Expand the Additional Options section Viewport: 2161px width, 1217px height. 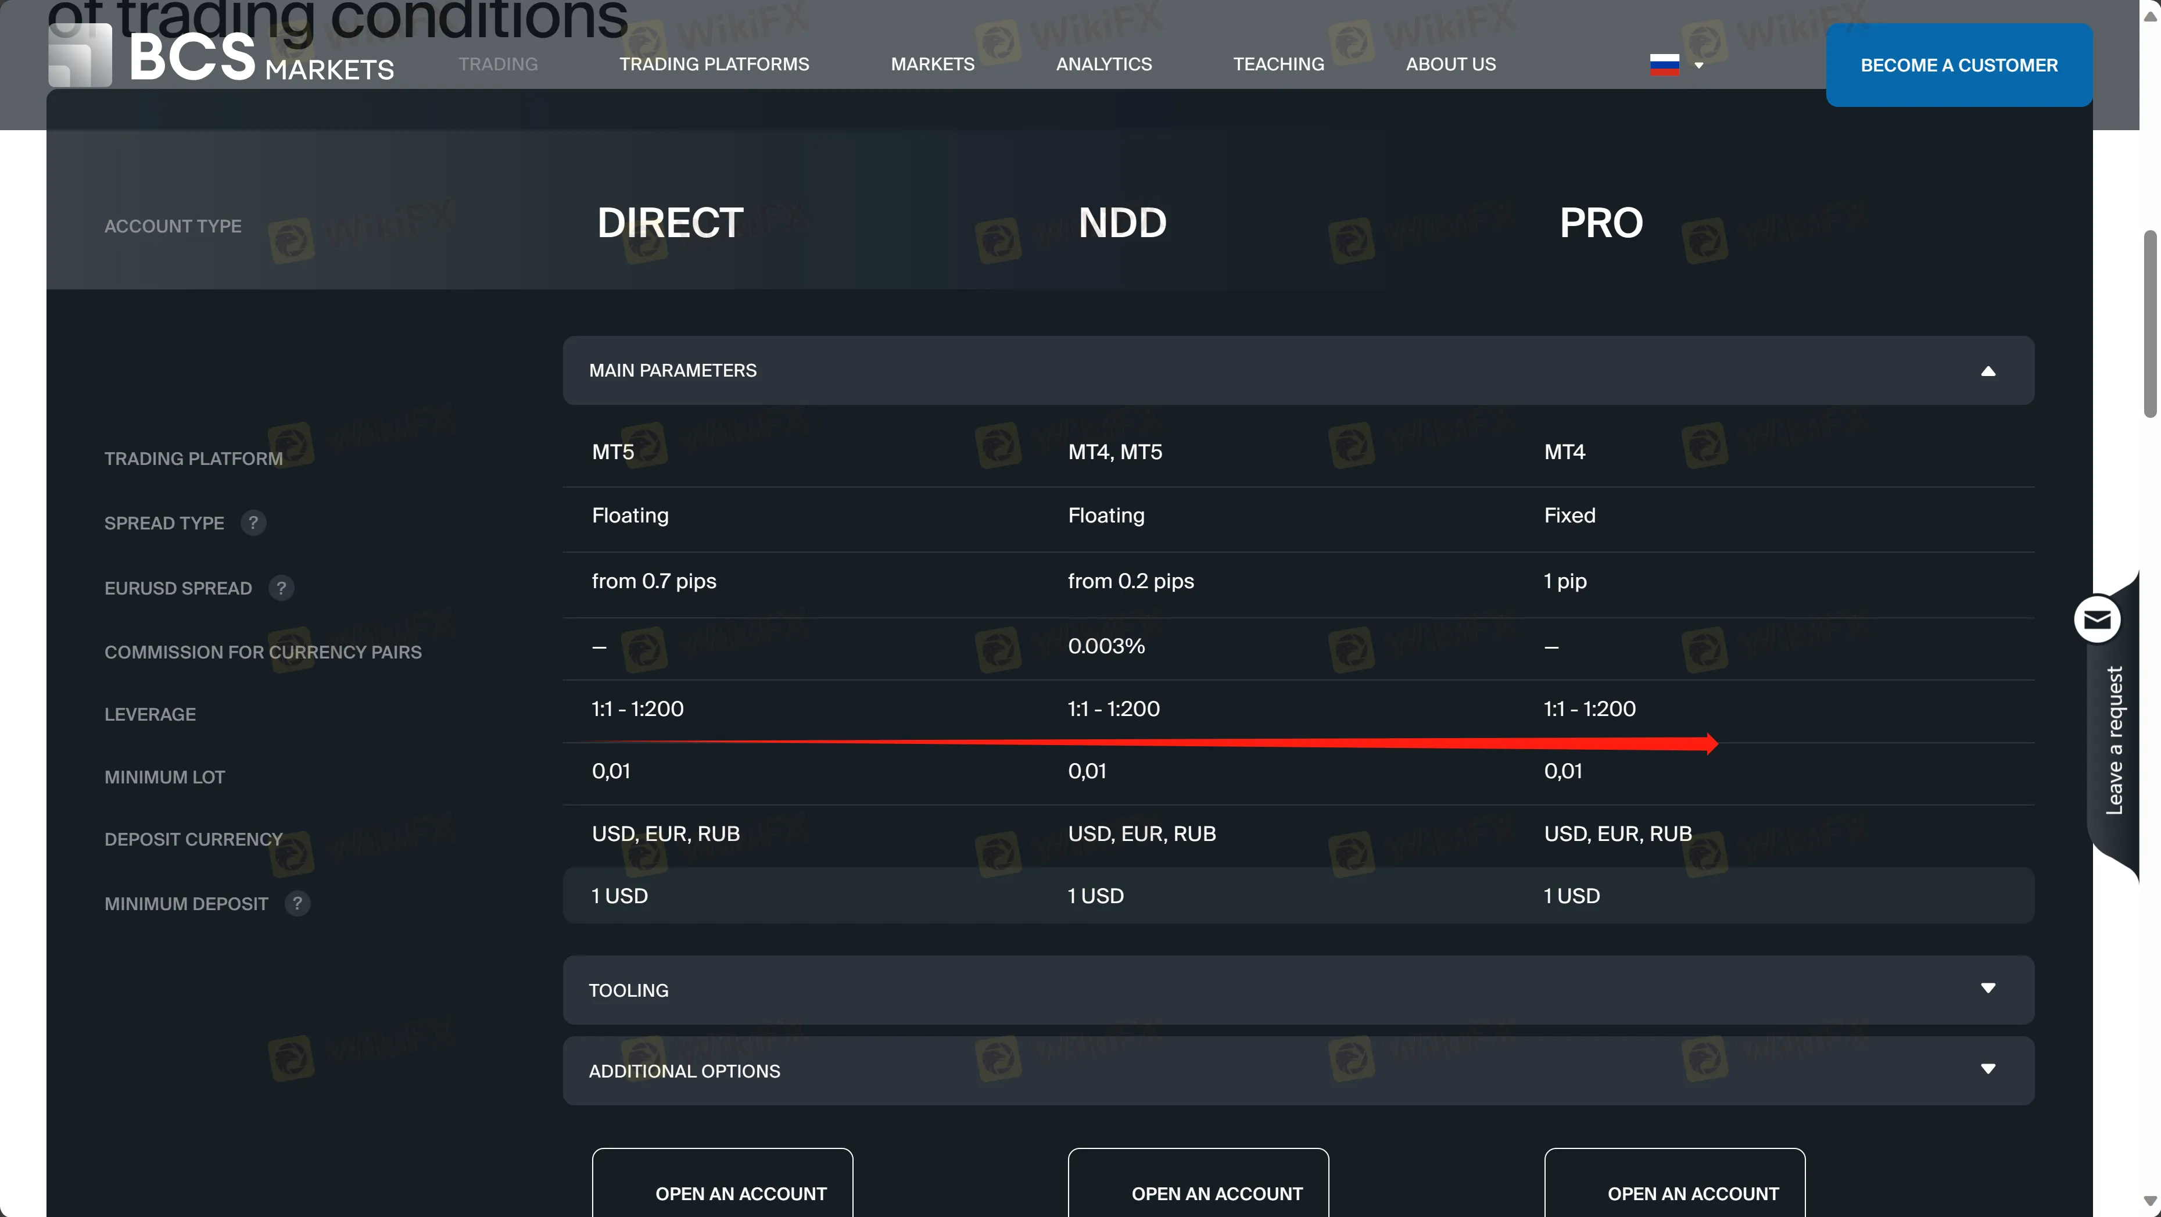pyautogui.click(x=1987, y=1069)
